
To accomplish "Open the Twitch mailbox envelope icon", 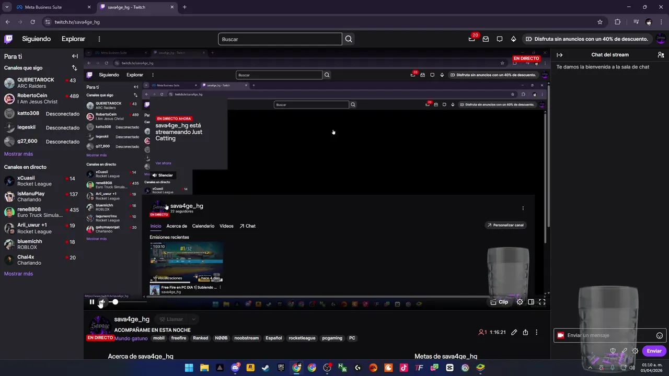I will (x=486, y=39).
